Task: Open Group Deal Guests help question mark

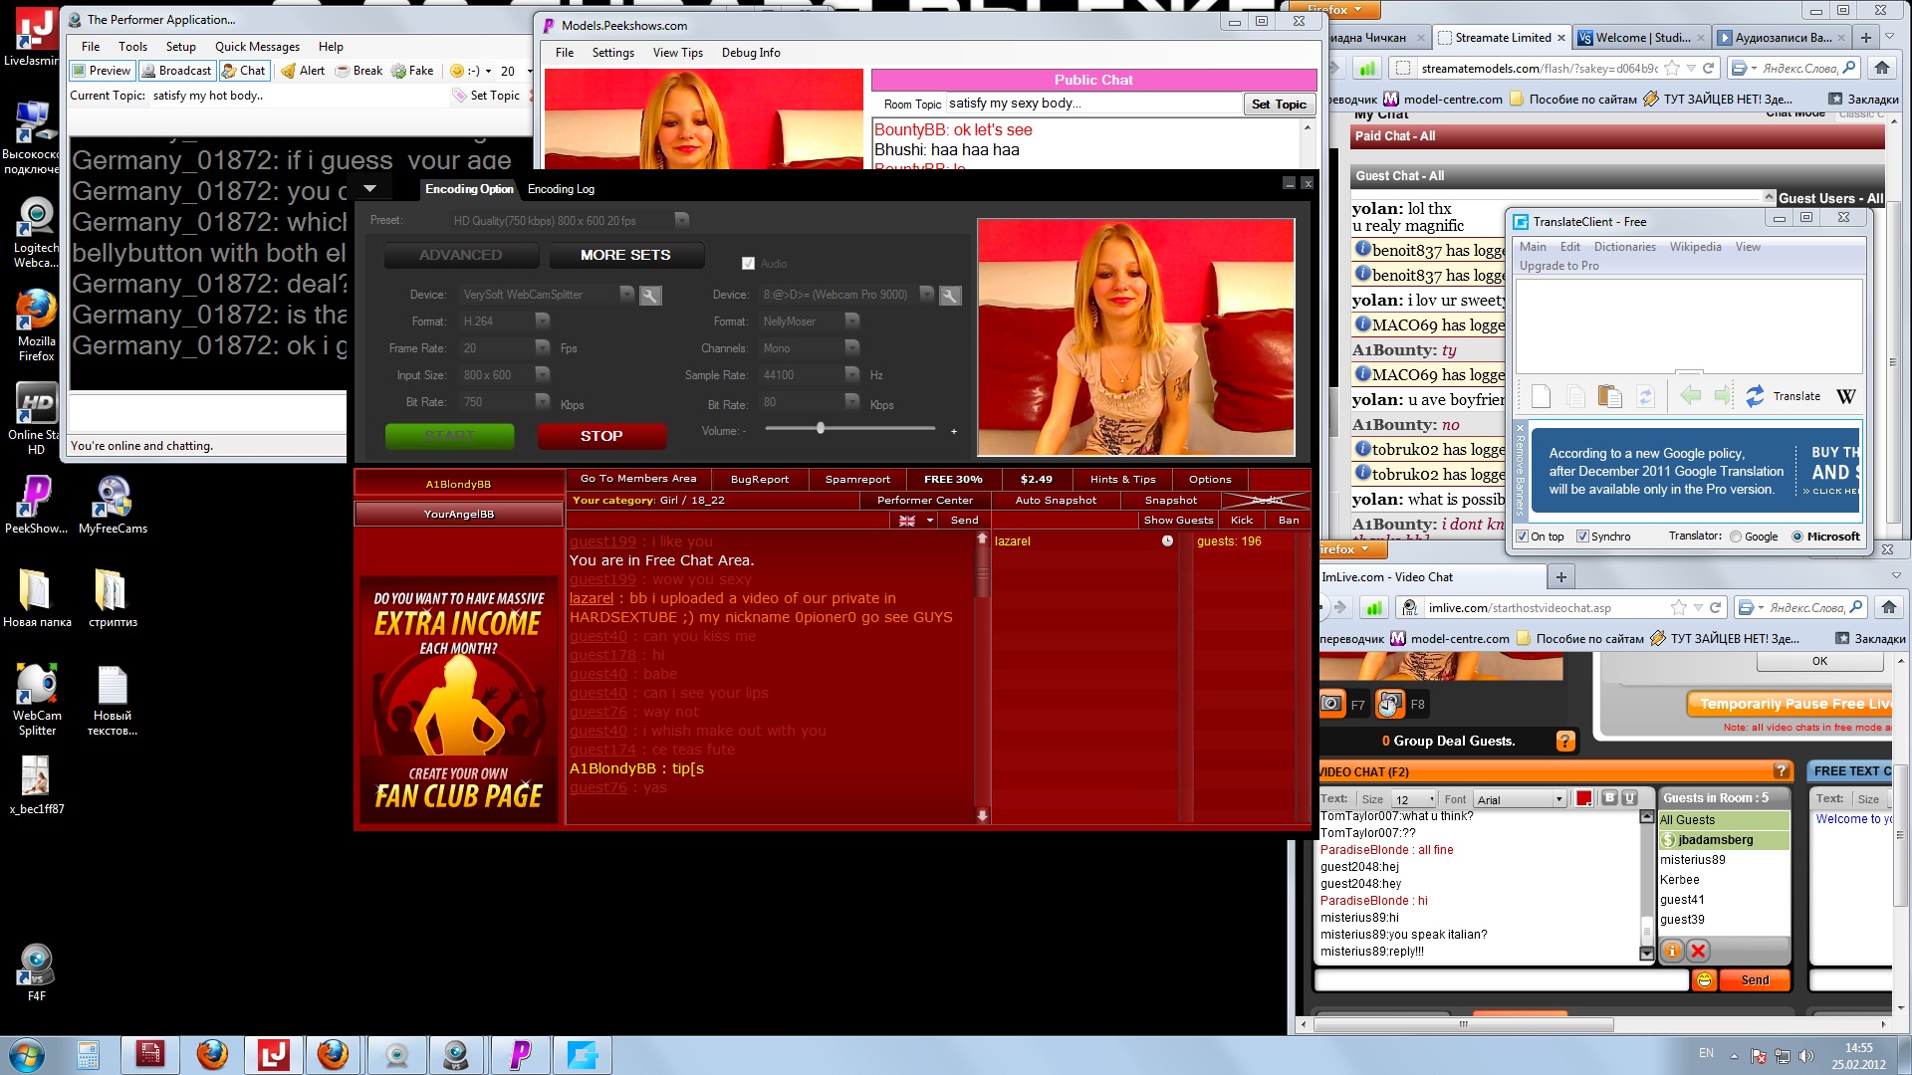Action: (1564, 741)
